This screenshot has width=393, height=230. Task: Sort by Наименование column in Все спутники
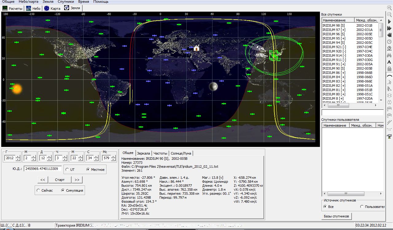tap(338, 20)
